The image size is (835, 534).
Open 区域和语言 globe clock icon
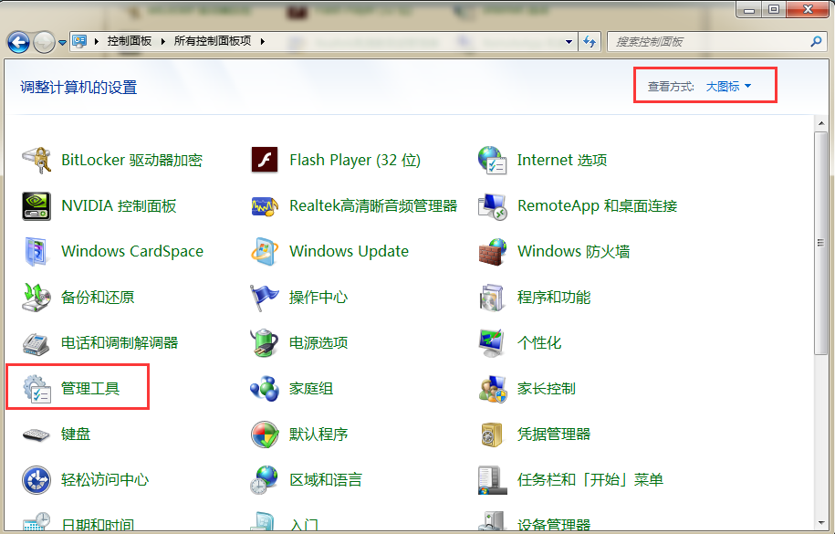[x=264, y=480]
